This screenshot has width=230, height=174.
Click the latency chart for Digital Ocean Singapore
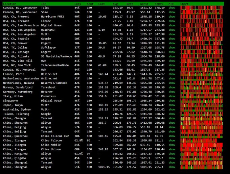tap(201, 101)
